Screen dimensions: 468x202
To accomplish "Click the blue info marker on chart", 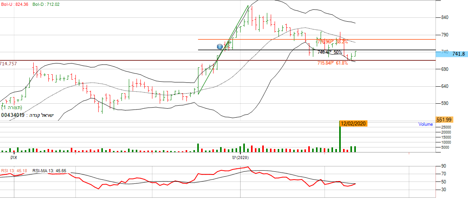I will click(x=220, y=46).
